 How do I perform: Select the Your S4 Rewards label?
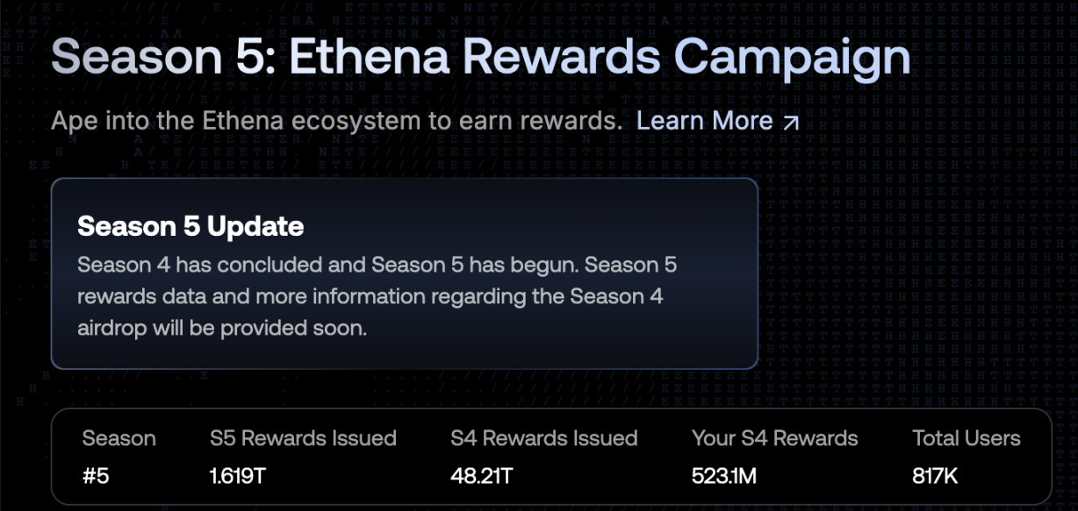[x=774, y=438]
